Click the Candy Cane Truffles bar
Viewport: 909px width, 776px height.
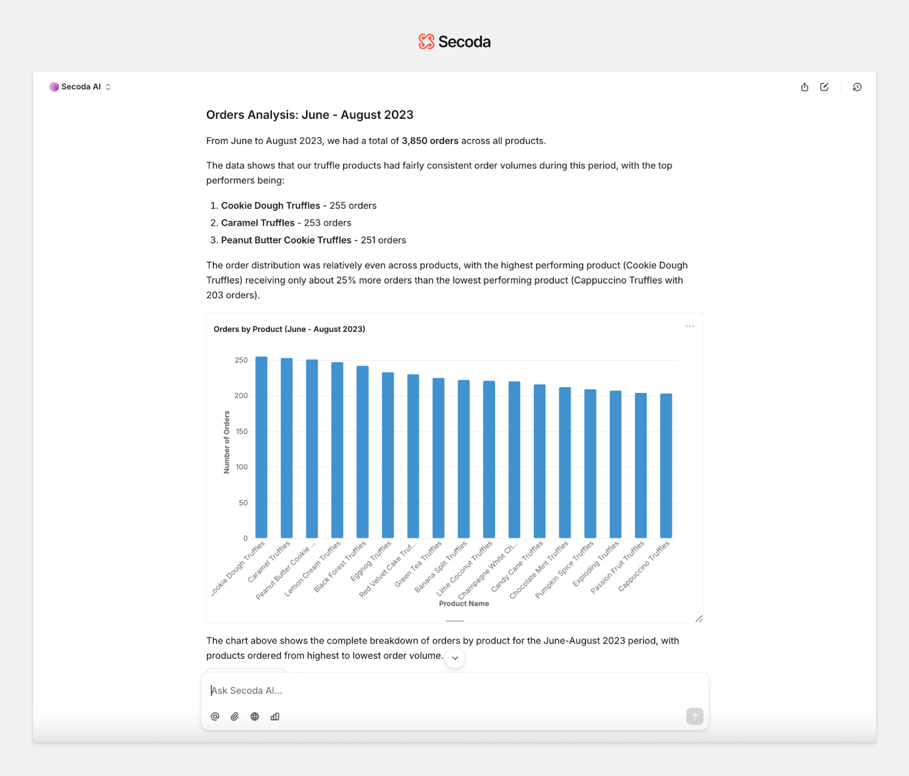coord(540,461)
